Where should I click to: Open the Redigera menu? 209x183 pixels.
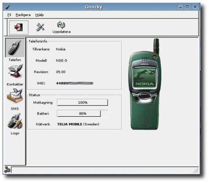23,15
